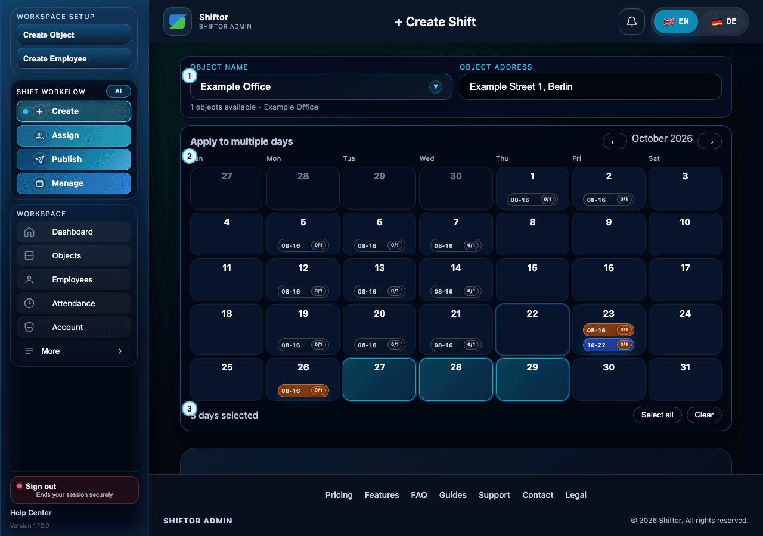This screenshot has height=536, width=763.
Task: Select October 22 in the calendar
Action: click(x=532, y=330)
